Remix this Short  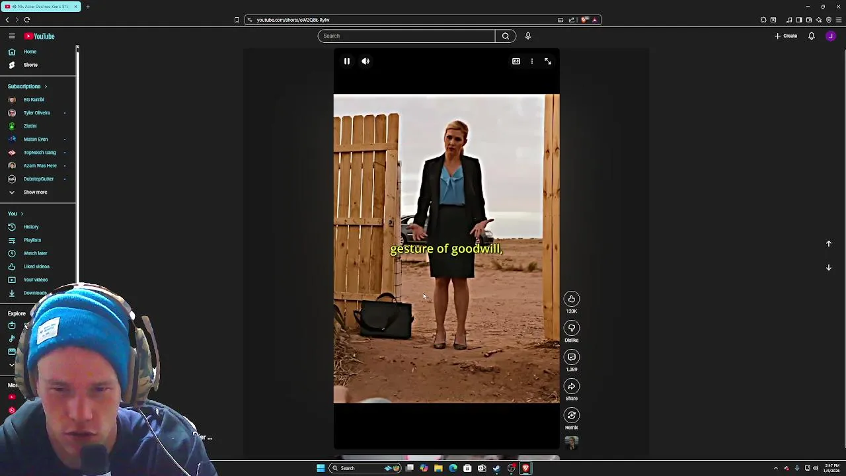coord(572,415)
